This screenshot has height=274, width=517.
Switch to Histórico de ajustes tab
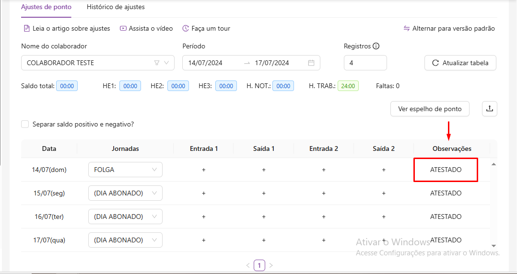tap(116, 7)
